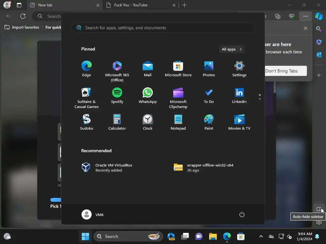This screenshot has height=244, width=326.
Task: Click the Windows Start button on taskbar
Action: click(x=85, y=236)
